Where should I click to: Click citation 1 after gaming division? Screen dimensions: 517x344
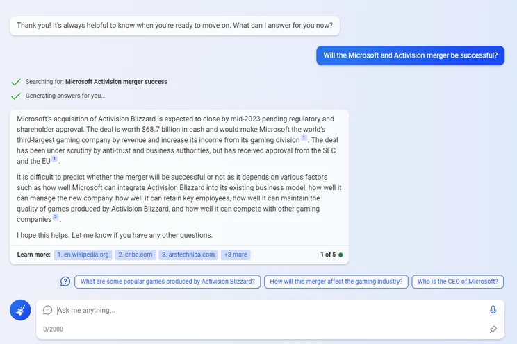[304, 137]
